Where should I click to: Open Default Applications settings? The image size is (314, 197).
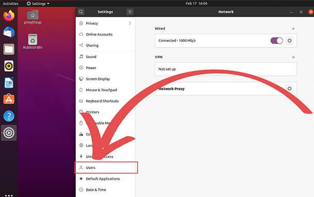pyautogui.click(x=106, y=178)
